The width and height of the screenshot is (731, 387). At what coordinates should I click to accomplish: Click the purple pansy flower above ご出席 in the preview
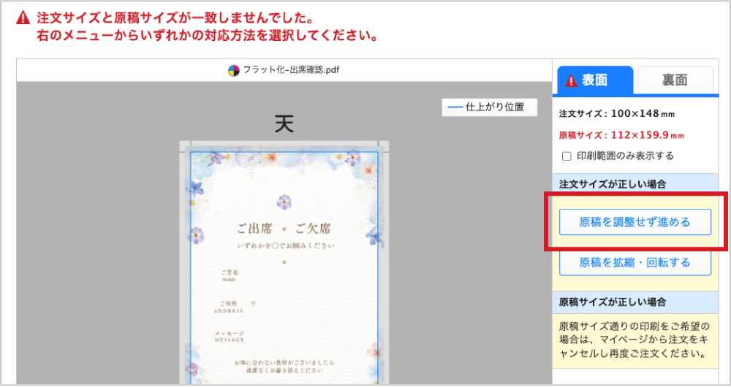(x=284, y=202)
